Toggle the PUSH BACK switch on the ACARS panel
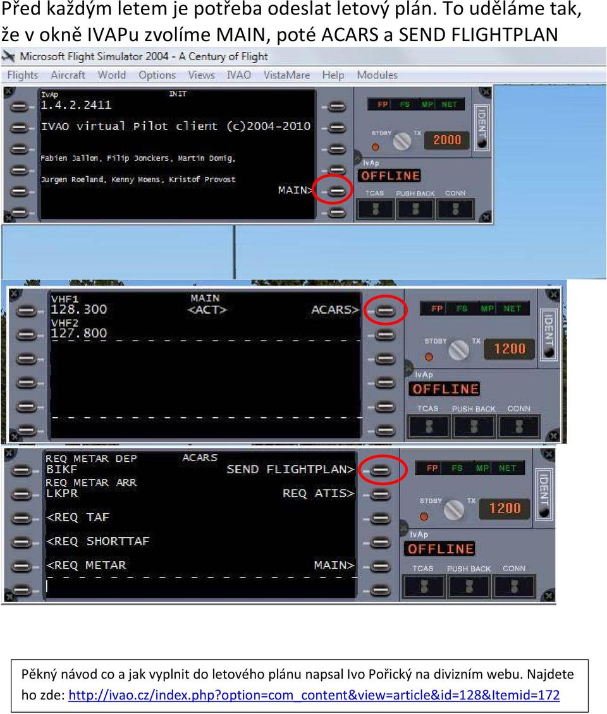 [469, 586]
